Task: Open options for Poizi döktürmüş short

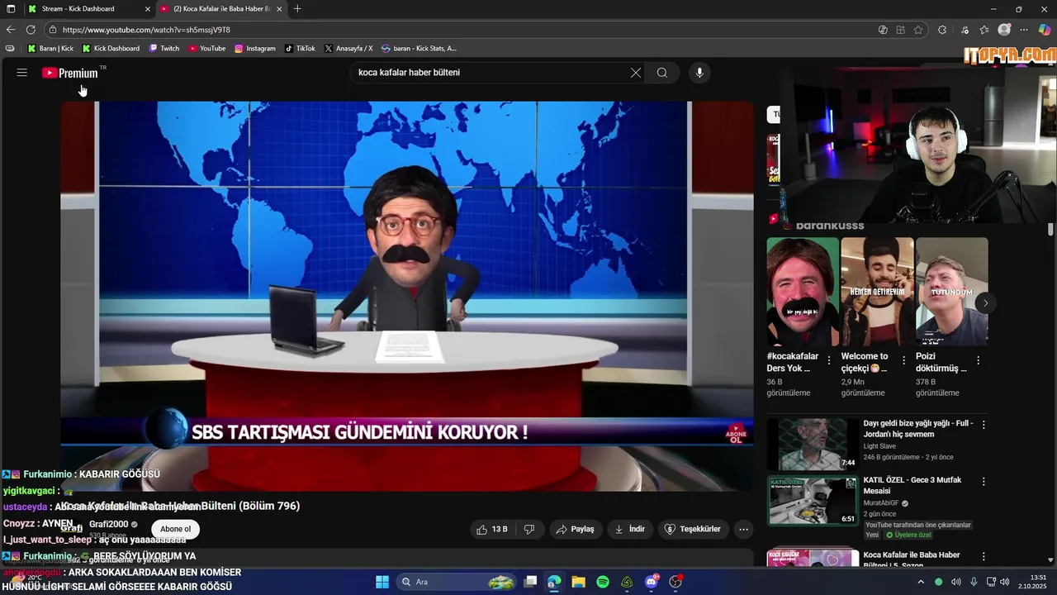Action: tap(978, 360)
